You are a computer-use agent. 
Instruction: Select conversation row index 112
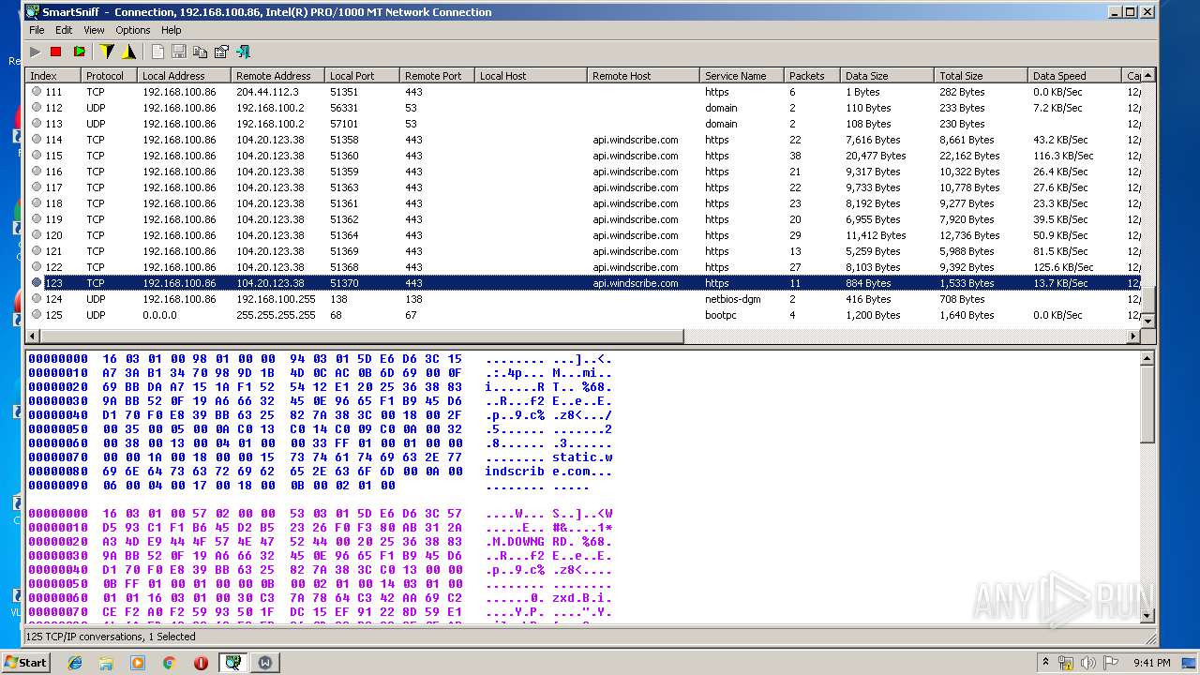point(583,108)
